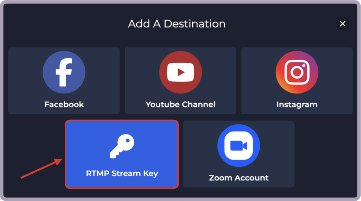361x201 pixels.
Task: Close the Add A Destination dialog
Action: coord(343,24)
